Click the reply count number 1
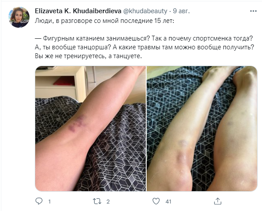The image size is (262, 211). (49, 202)
